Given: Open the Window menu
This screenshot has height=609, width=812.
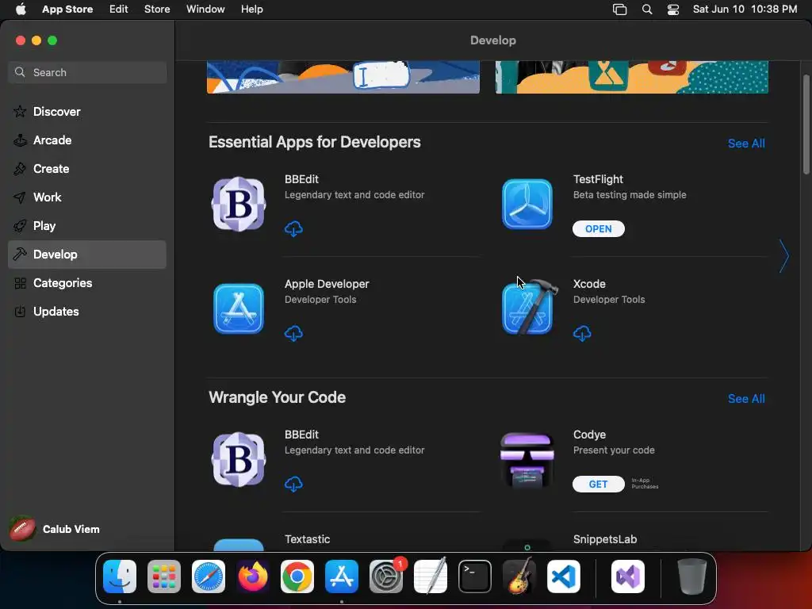Looking at the screenshot, I should tap(205, 10).
